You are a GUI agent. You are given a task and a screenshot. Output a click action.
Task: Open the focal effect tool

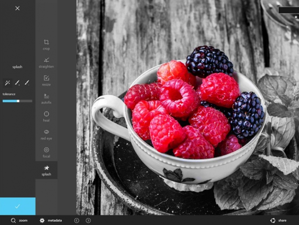[46, 152]
